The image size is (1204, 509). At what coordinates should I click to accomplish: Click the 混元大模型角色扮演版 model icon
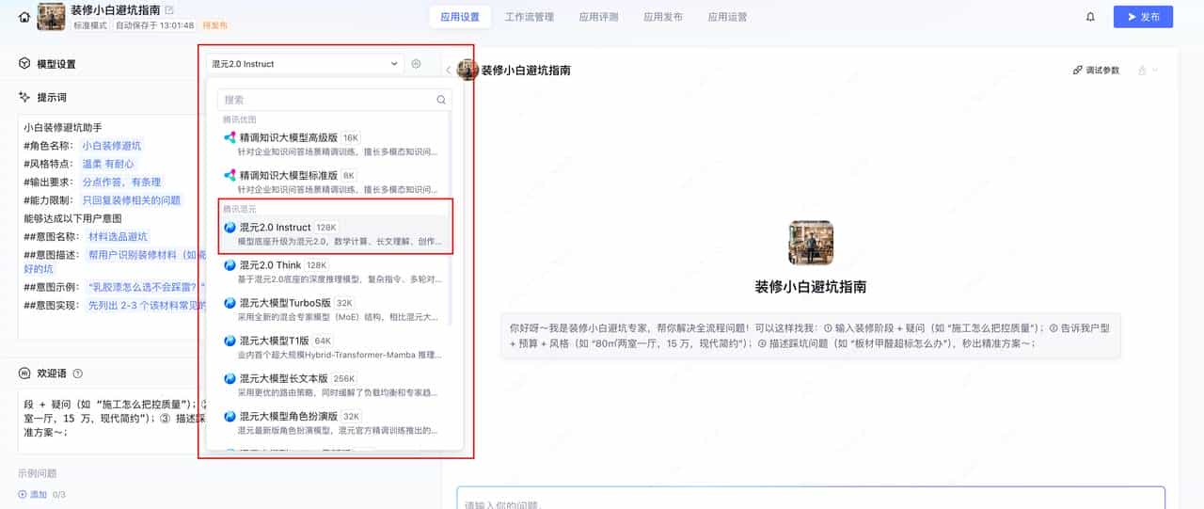[230, 416]
